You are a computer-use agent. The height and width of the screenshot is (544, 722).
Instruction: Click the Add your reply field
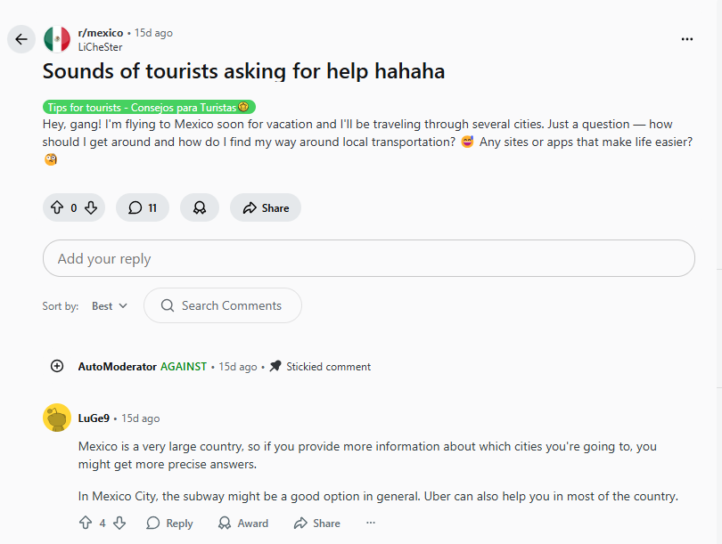click(x=368, y=258)
